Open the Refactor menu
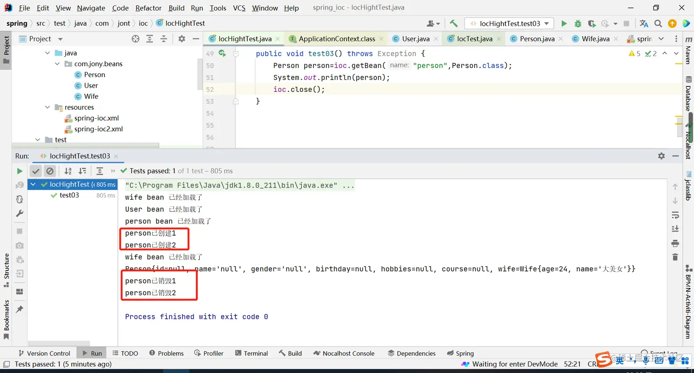This screenshot has height=373, width=694. pos(148,8)
